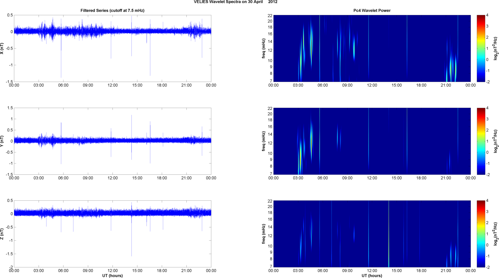The width and height of the screenshot is (499, 278).
Task: Click the UT (hours) label under the bottom spectrogram
Action: click(372, 275)
